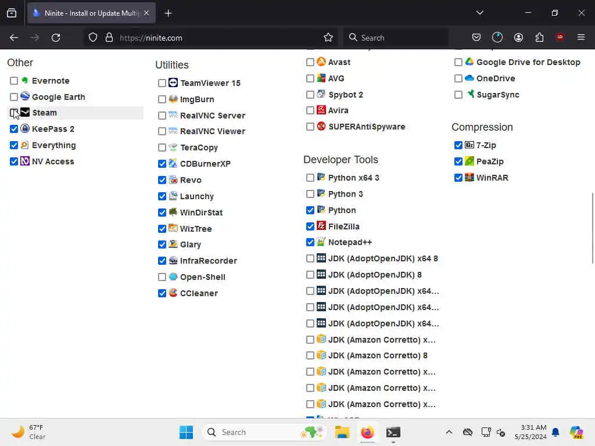Screen dimensions: 595x446
Task: Click the ImgBurn disc icon
Action: tap(173, 99)
